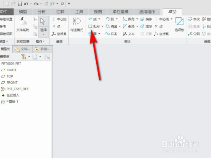
Task: Select the 椭圆 (Ellipse) sketch tool
Action: pyautogui.click(x=111, y=27)
